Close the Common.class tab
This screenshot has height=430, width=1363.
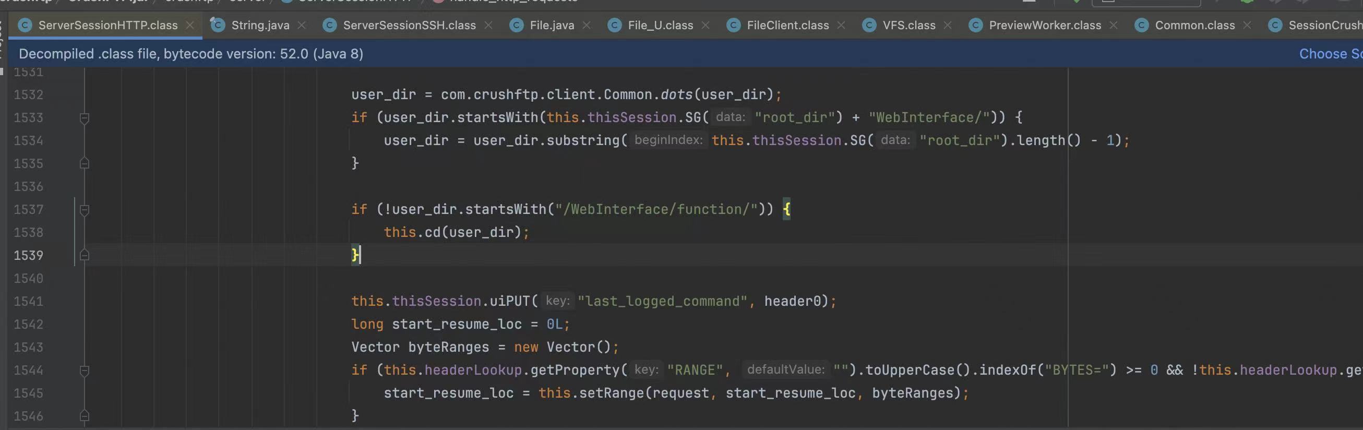pos(1247,26)
